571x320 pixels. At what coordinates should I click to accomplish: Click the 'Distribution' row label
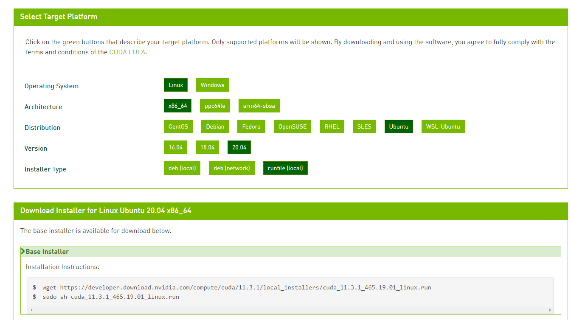(x=42, y=128)
